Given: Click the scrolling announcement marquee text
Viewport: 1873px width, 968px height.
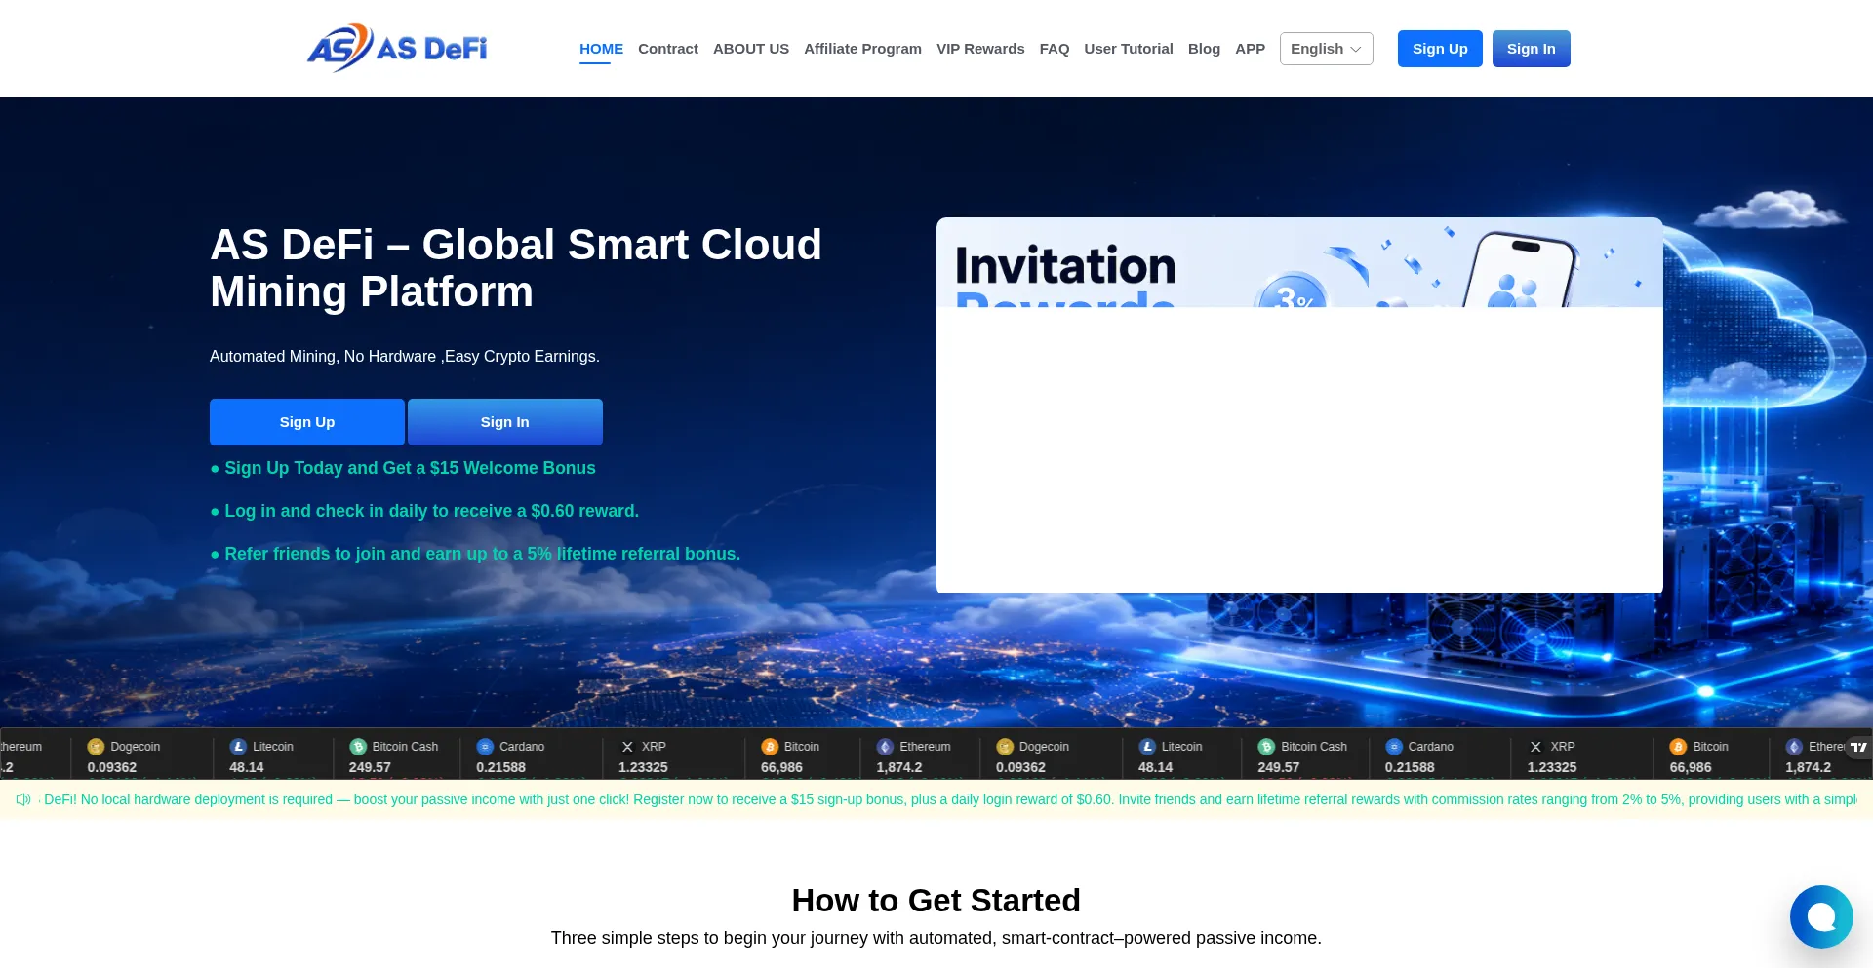Looking at the screenshot, I should 947,799.
